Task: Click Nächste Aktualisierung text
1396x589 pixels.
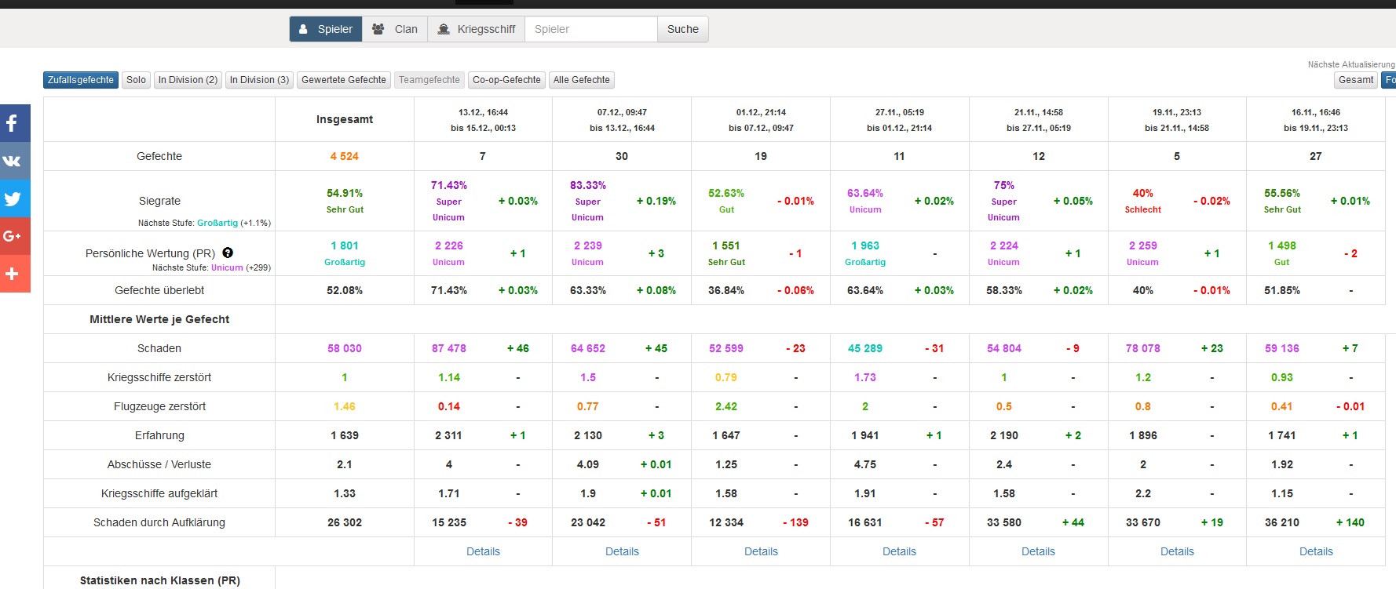Action: (x=1351, y=64)
